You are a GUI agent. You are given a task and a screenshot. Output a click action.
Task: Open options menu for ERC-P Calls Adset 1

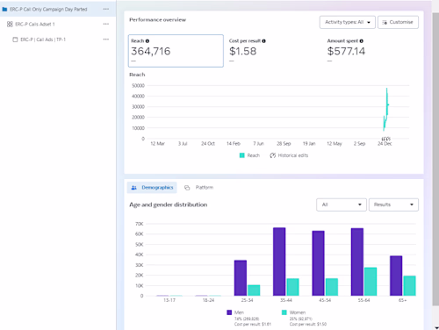click(106, 24)
